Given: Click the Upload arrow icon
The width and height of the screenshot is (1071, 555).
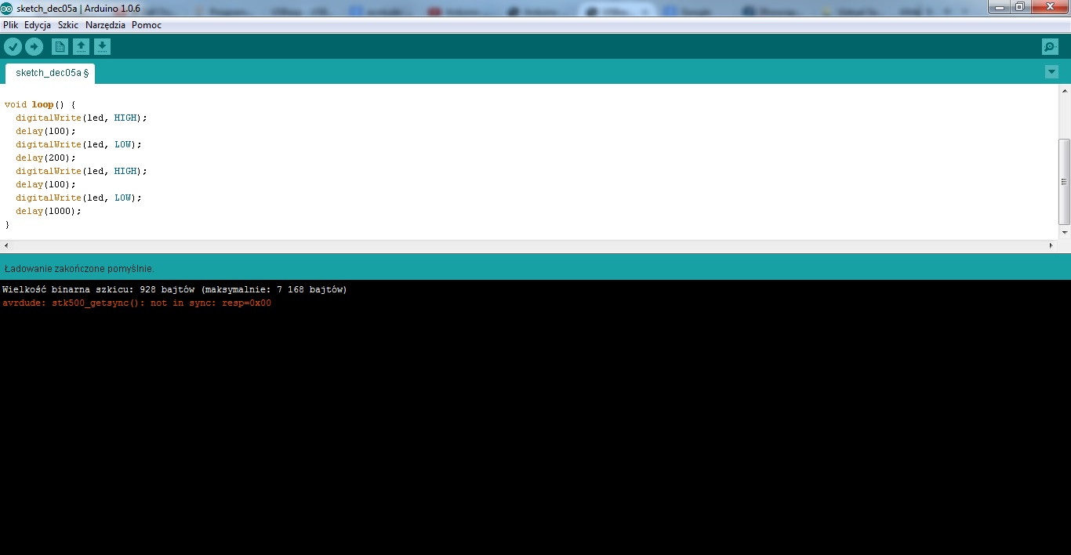Looking at the screenshot, I should 34,47.
